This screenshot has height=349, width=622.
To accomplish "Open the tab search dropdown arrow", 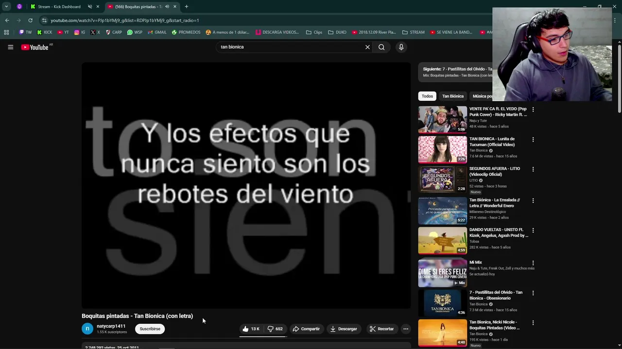I will [x=6, y=7].
